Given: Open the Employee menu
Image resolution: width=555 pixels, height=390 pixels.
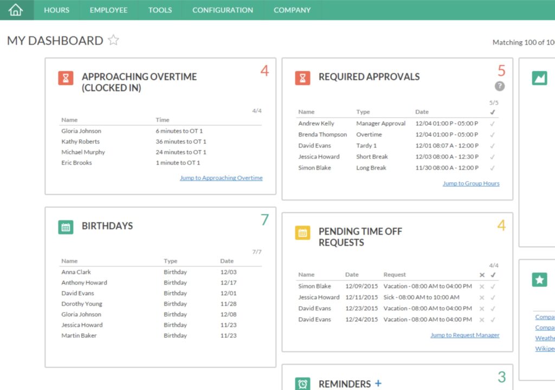Looking at the screenshot, I should (108, 10).
